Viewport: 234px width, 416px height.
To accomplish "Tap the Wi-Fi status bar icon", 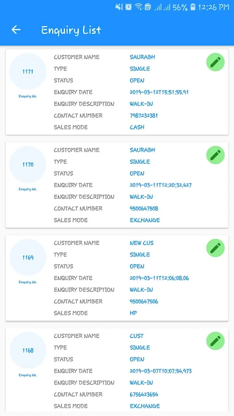I will [139, 7].
